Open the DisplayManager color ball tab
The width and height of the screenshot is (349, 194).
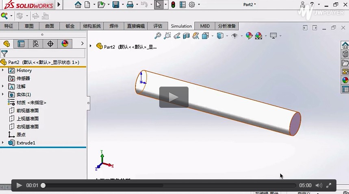click(x=65, y=44)
